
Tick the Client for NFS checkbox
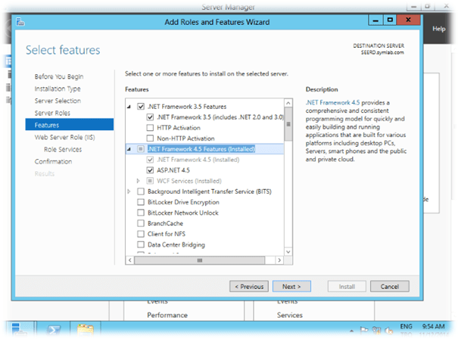(140, 234)
